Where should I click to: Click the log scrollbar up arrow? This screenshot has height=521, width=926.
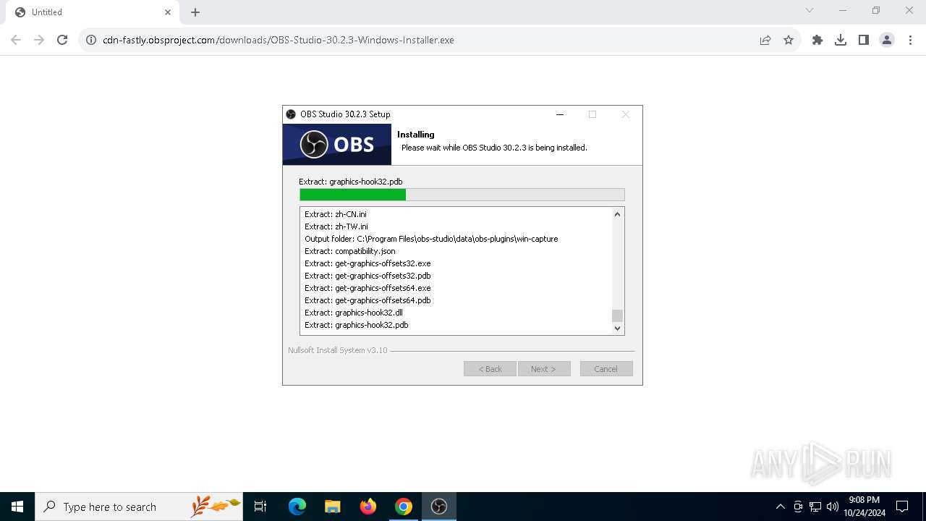coord(617,214)
